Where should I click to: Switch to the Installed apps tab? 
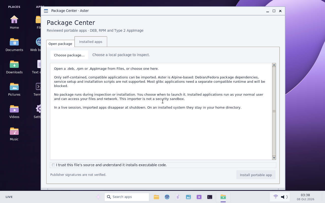point(91,42)
